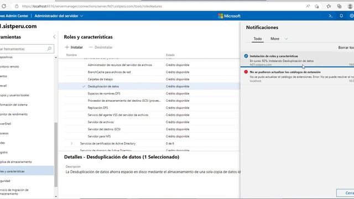354x199 pixels.
Task: Click sidebar scroll up arrow
Action: [56, 57]
